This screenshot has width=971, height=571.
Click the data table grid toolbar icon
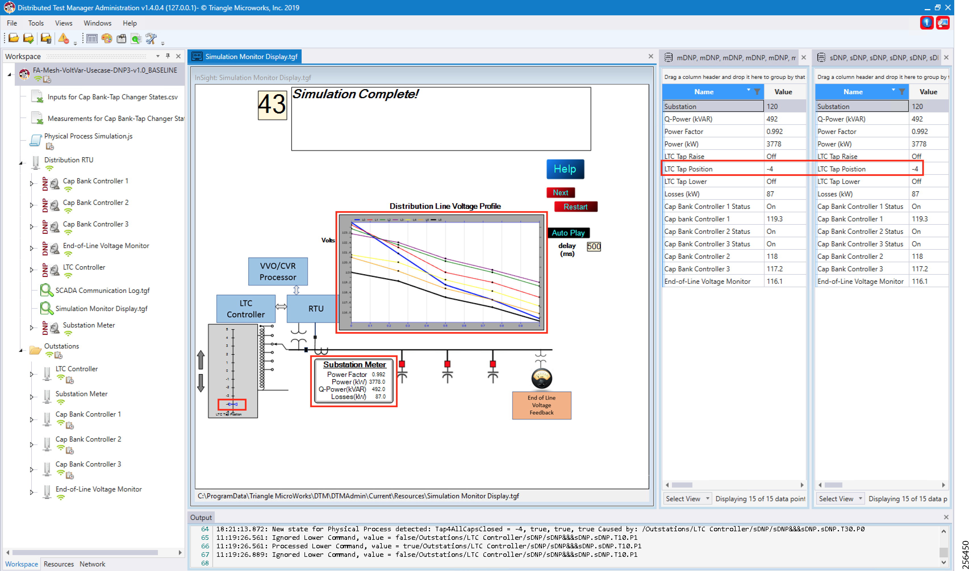pyautogui.click(x=92, y=38)
